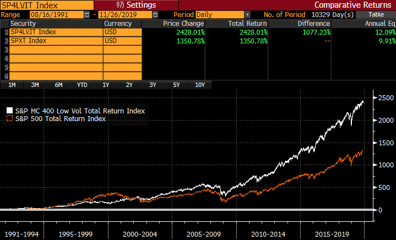396x240 pixels.
Task: Select the 5Y range tab
Action: pos(176,85)
